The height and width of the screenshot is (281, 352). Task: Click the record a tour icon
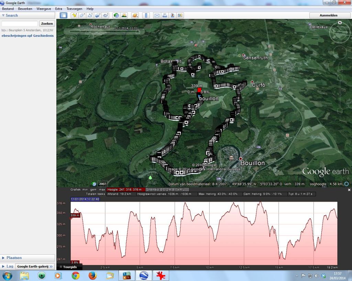pyautogui.click(x=106, y=15)
